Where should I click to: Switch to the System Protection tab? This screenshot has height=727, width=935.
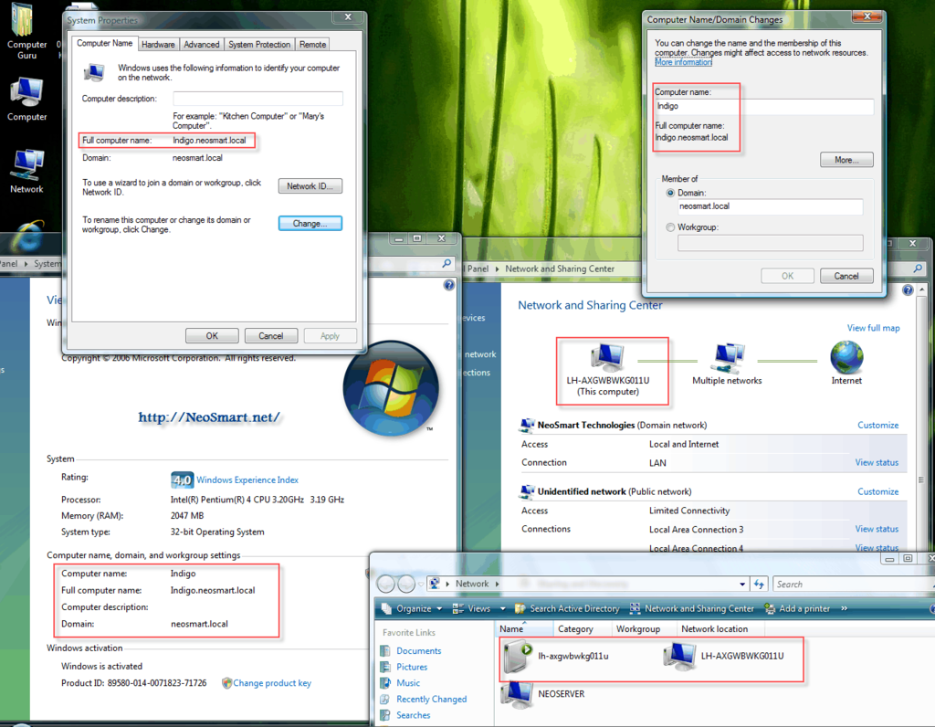[x=259, y=44]
